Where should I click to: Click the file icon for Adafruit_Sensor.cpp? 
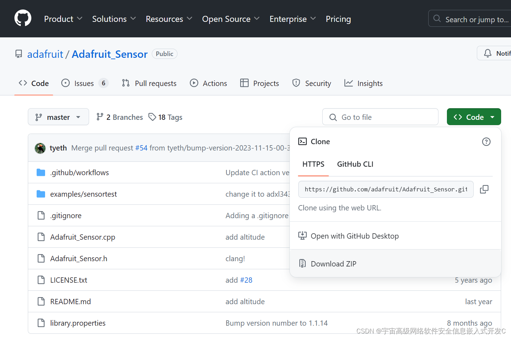point(41,237)
